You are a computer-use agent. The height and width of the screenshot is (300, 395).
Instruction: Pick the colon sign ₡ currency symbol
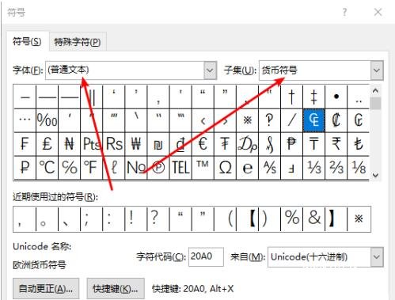click(336, 120)
